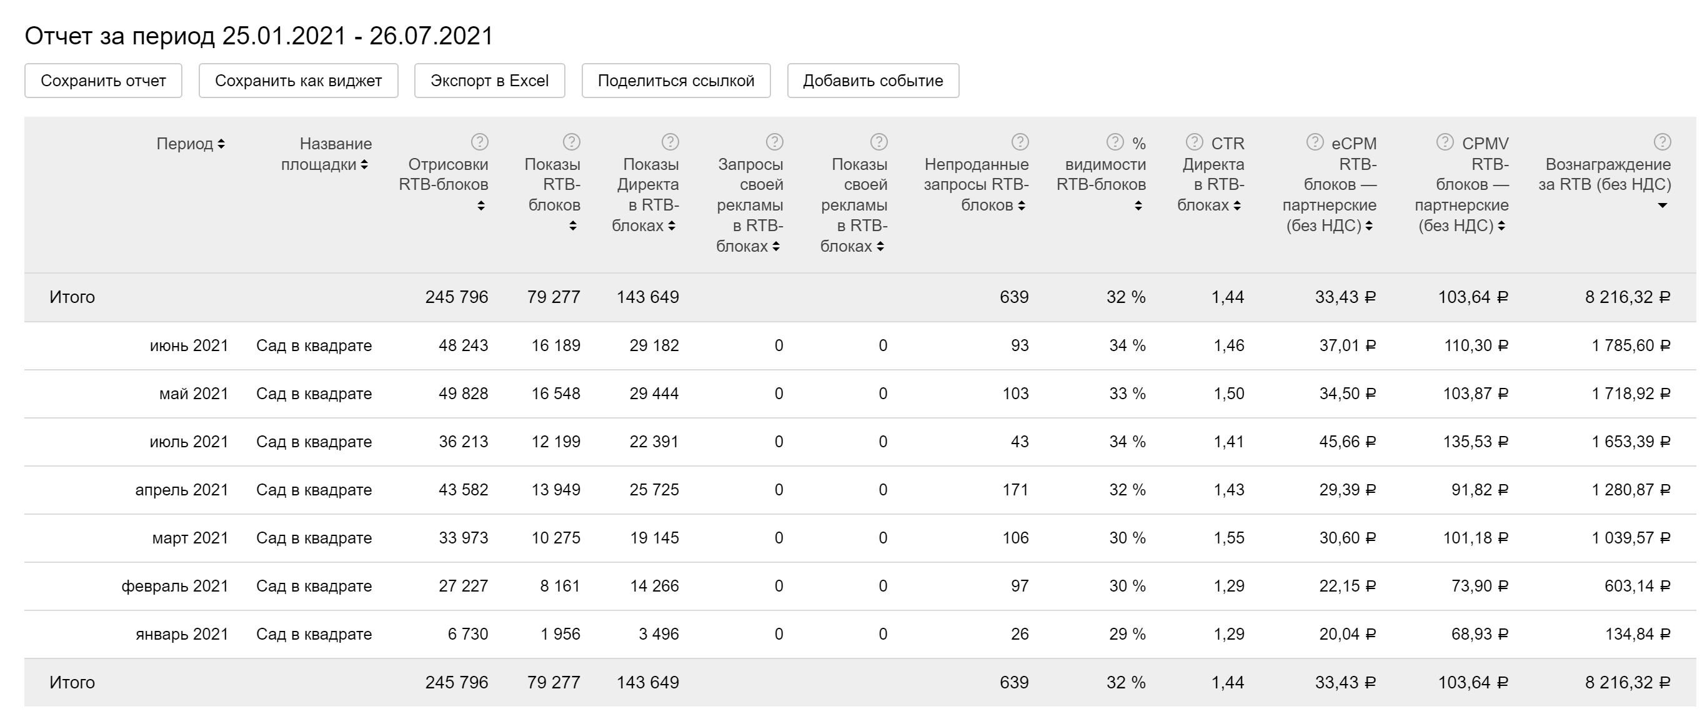Click help icon above Запросы своей рекламы
1707x724 pixels.
point(774,142)
